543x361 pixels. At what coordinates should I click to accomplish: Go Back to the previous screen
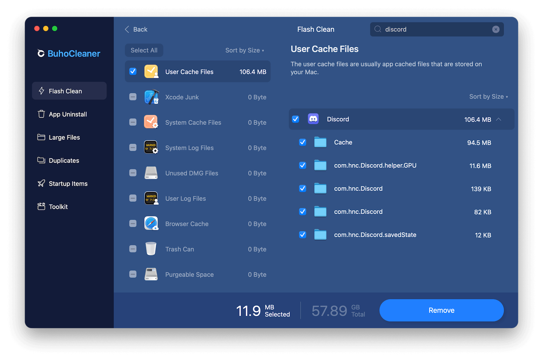click(x=136, y=29)
